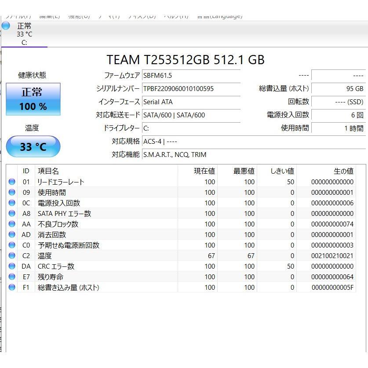
Task: Click the 生の値 column header
Action: 327,171
